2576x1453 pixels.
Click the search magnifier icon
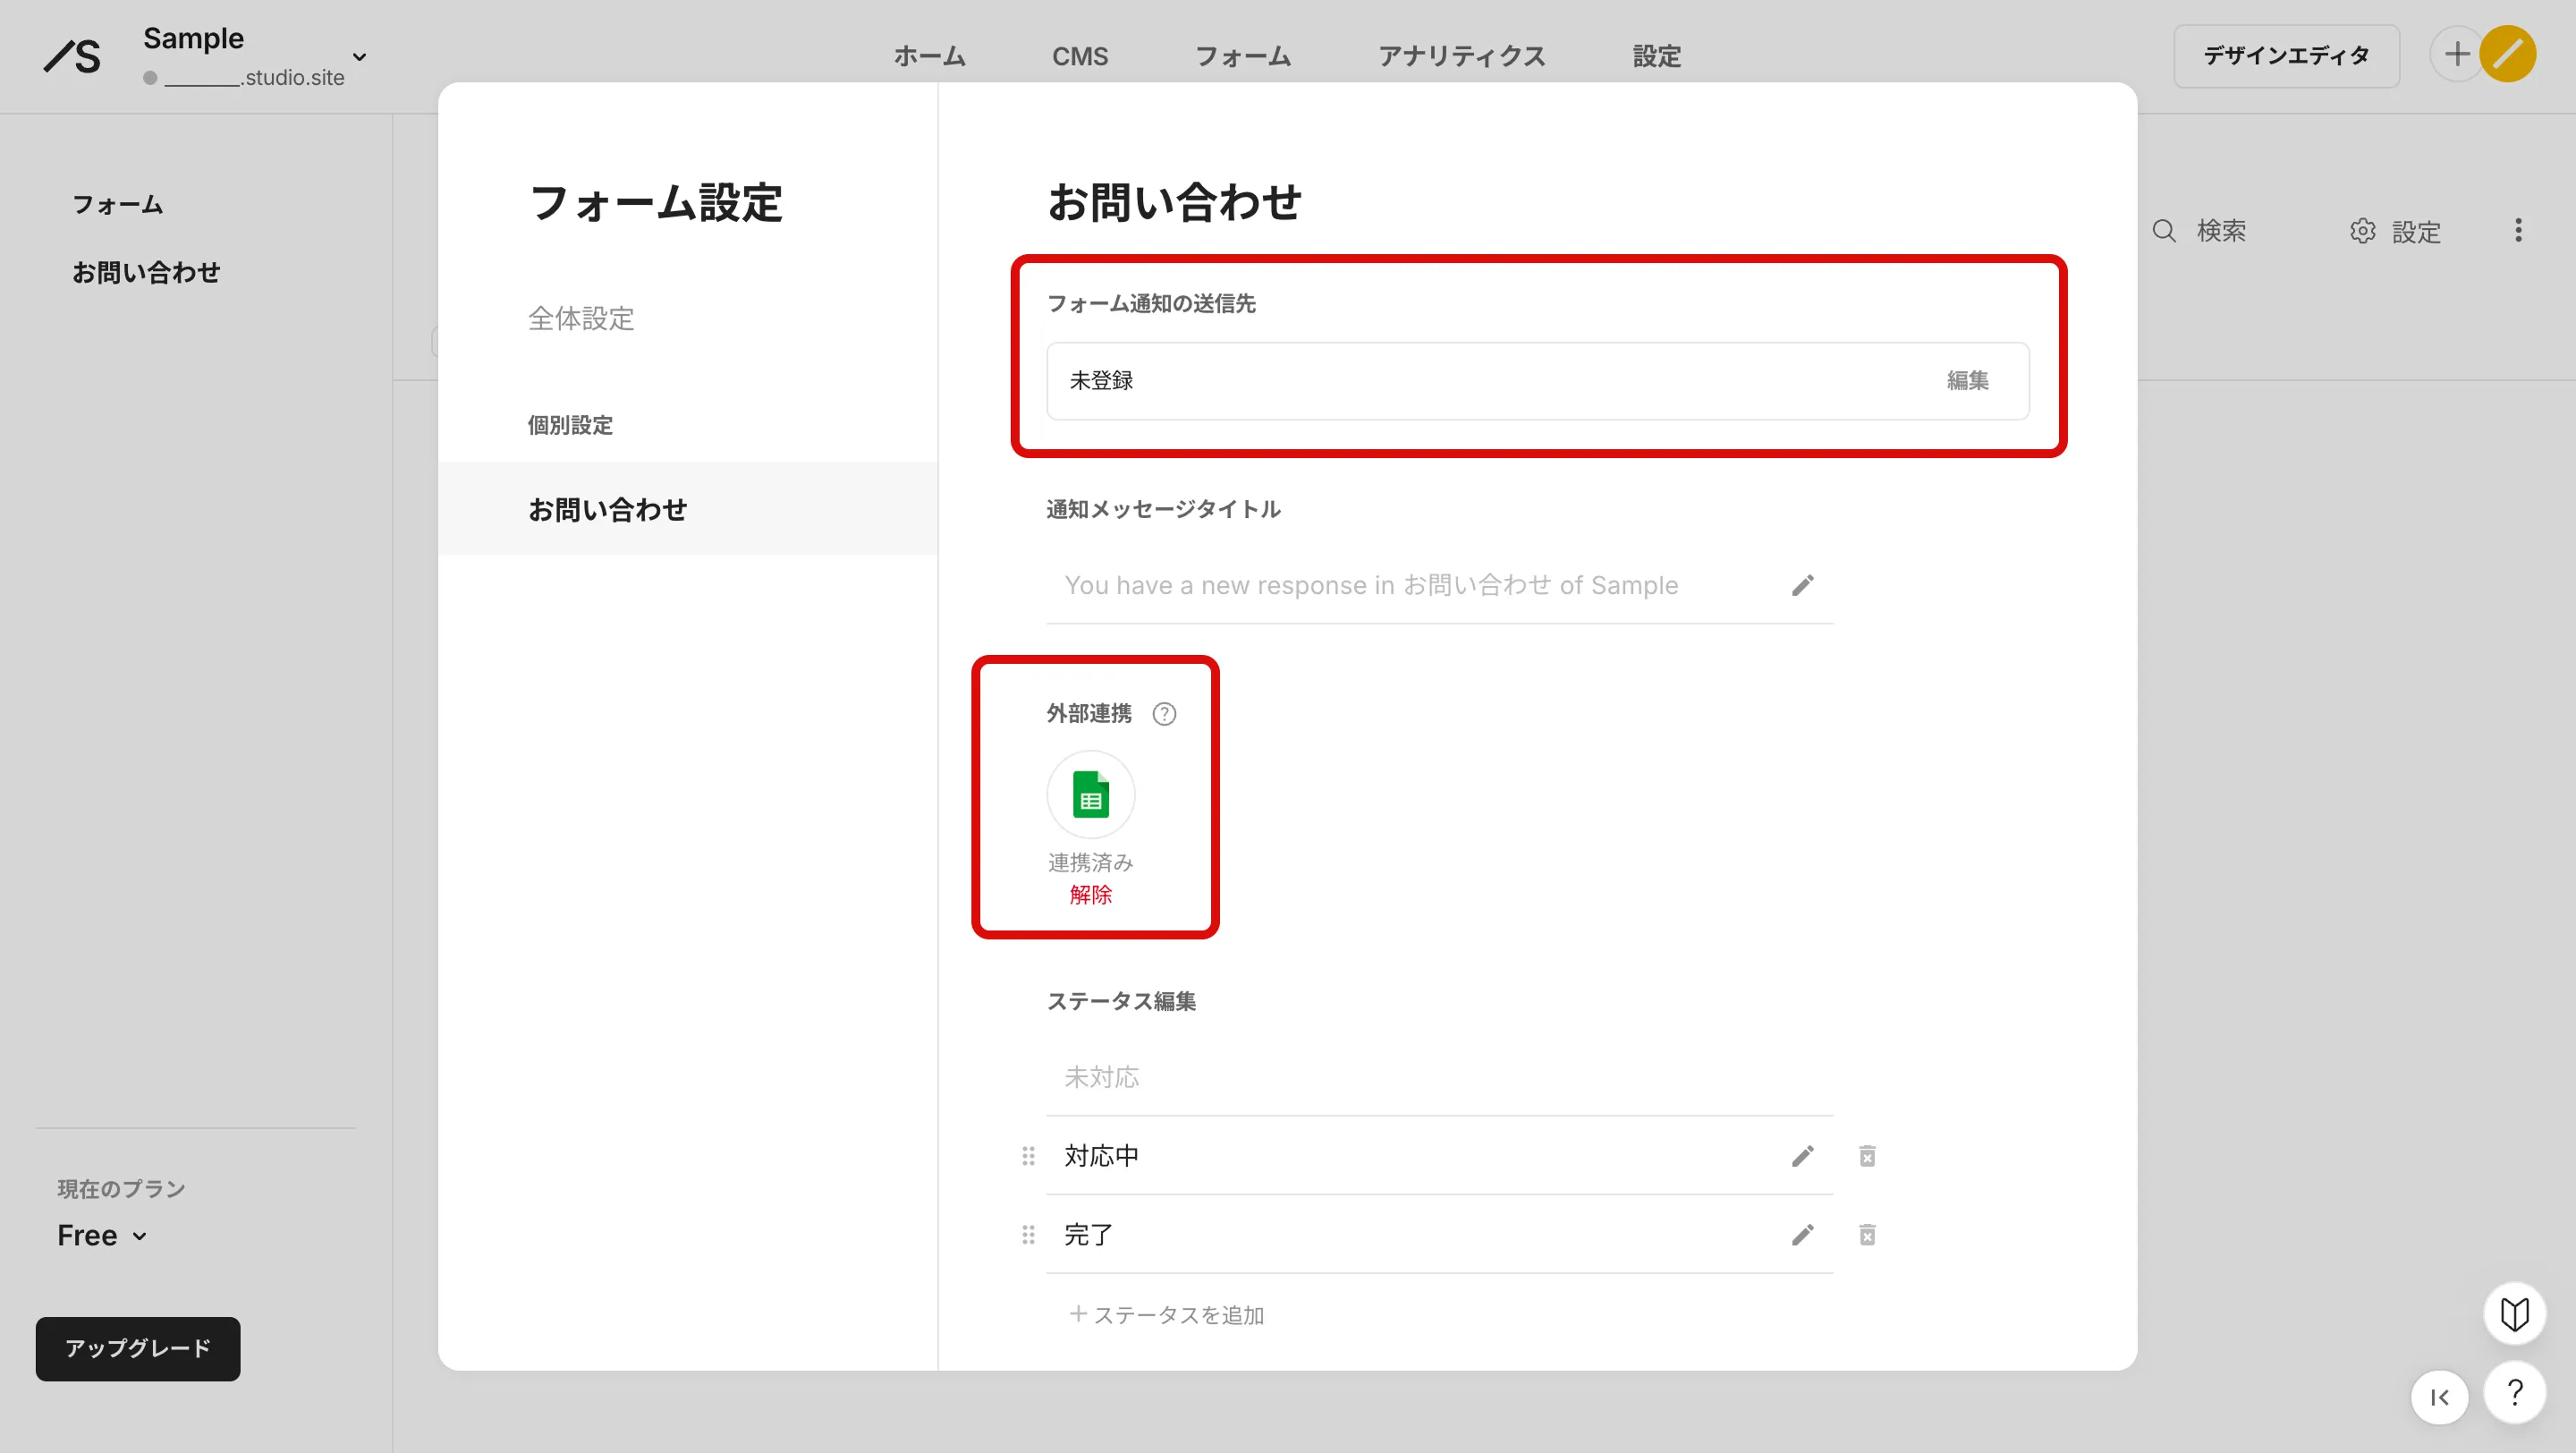coord(2164,231)
